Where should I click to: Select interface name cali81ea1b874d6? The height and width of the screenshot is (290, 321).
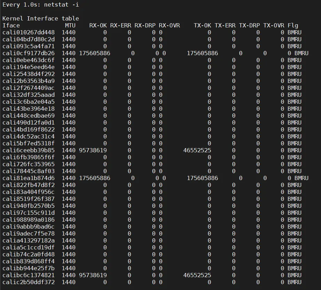tap(29, 178)
